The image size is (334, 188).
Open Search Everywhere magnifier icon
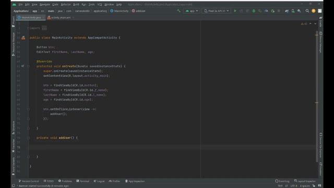[x=307, y=11]
